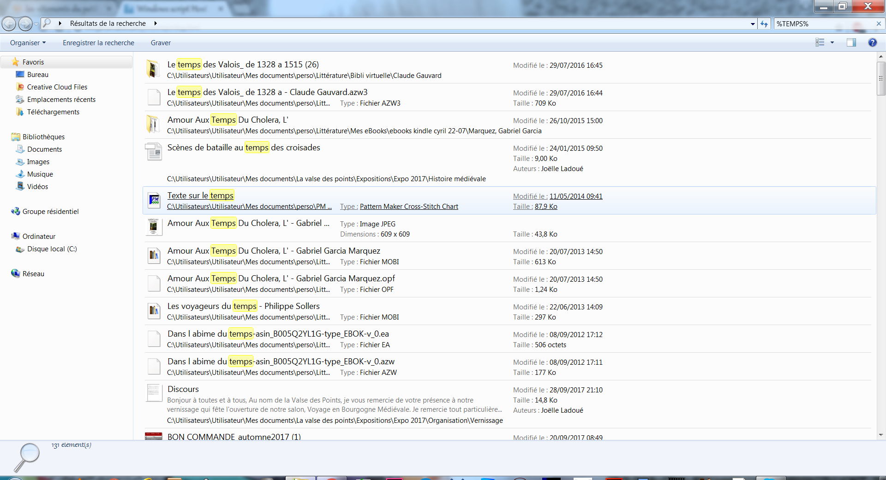Click the vertical scrollbar down arrow
Screen dimensions: 886x480
[881, 434]
